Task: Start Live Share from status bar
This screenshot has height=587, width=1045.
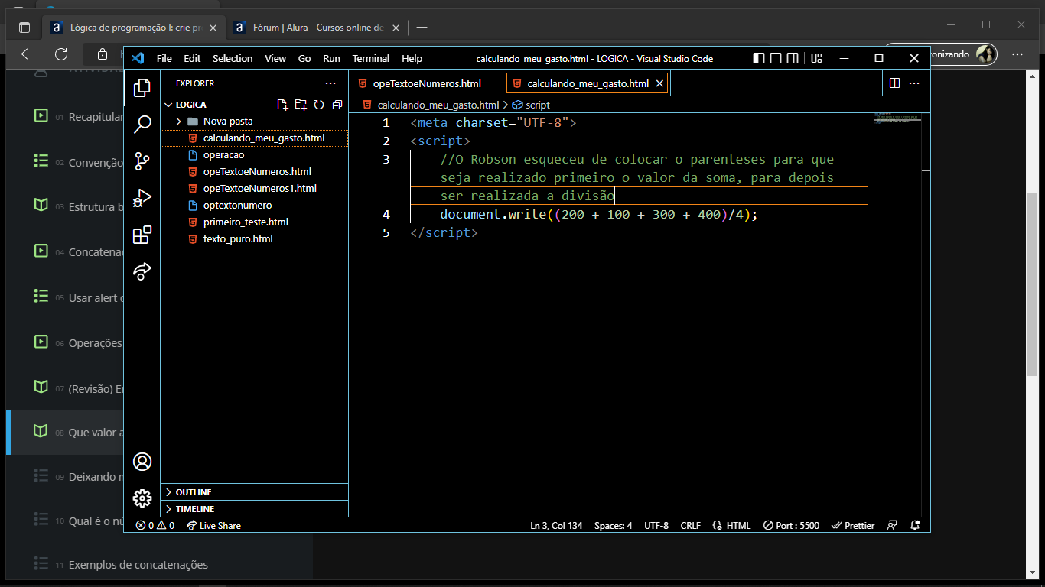Action: tap(213, 526)
